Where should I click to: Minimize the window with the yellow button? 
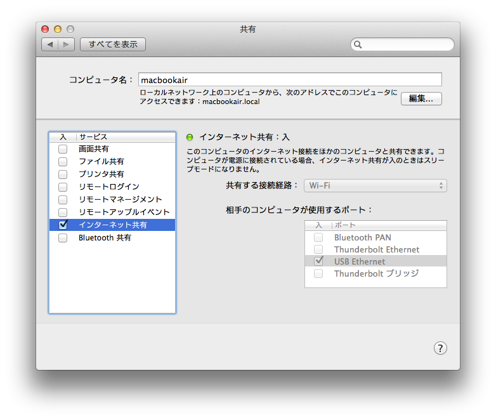pos(58,29)
